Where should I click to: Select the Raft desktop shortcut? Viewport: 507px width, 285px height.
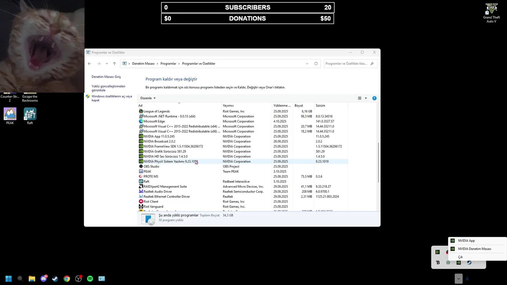point(30,116)
